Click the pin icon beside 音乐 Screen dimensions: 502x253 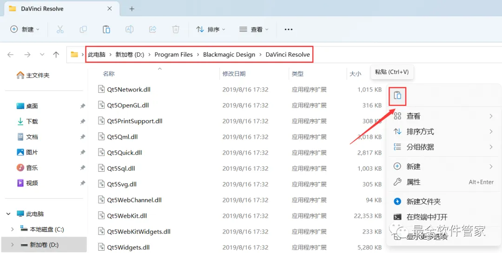coord(83,167)
